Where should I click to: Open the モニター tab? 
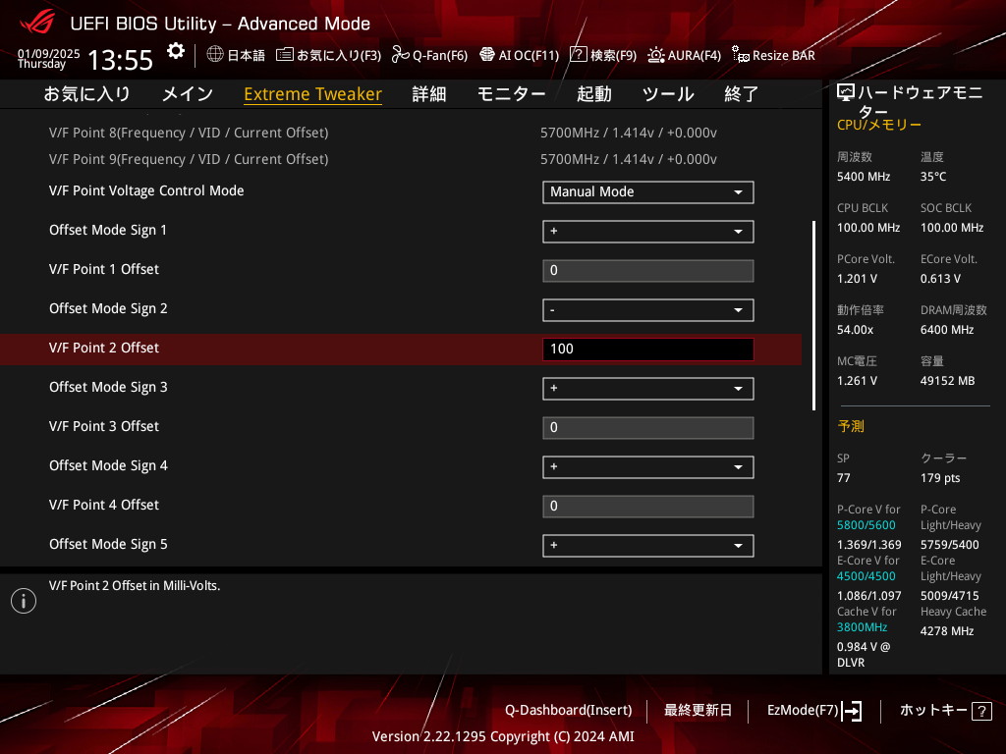point(511,94)
